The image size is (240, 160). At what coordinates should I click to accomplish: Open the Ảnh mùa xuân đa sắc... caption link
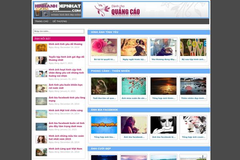coord(134,98)
